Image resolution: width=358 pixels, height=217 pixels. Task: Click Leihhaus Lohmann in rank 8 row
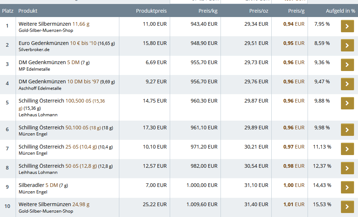pyautogui.click(x=38, y=172)
